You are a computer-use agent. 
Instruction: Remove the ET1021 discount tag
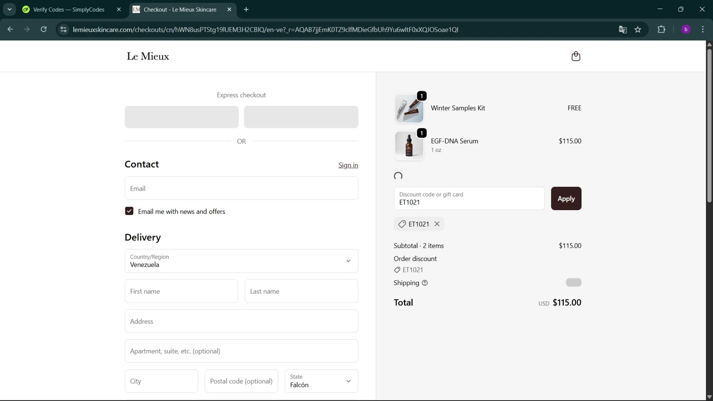pos(437,224)
